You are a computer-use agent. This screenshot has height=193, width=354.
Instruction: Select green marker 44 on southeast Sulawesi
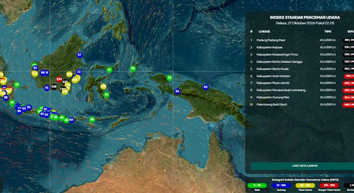coord(106,95)
